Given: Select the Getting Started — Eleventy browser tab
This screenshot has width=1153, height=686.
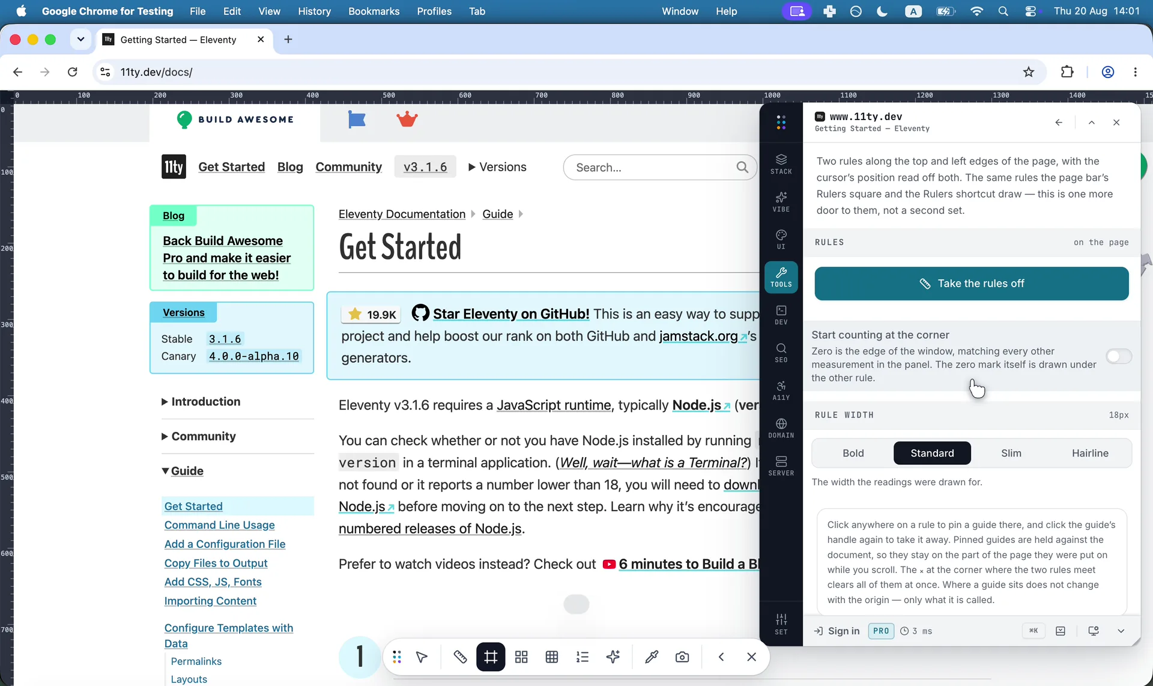Looking at the screenshot, I should coord(184,40).
